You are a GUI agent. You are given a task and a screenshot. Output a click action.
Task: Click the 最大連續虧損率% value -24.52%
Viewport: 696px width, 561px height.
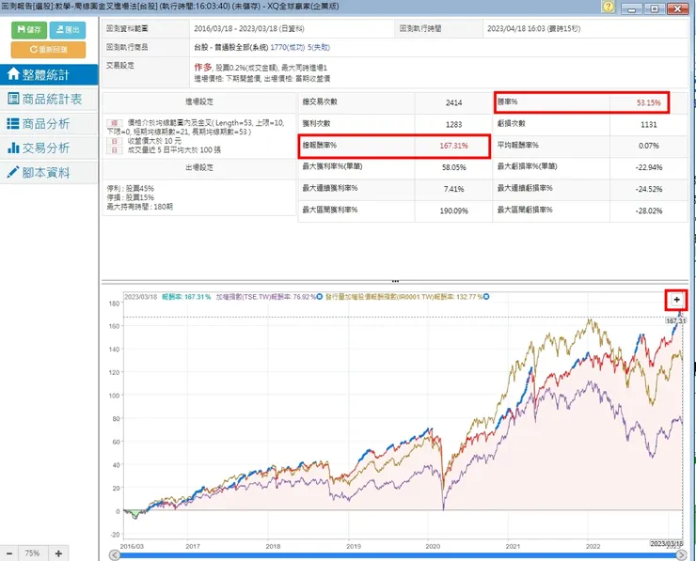649,190
